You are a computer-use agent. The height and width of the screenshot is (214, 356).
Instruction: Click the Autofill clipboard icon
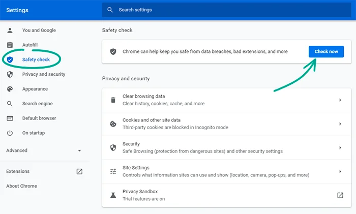pos(10,45)
